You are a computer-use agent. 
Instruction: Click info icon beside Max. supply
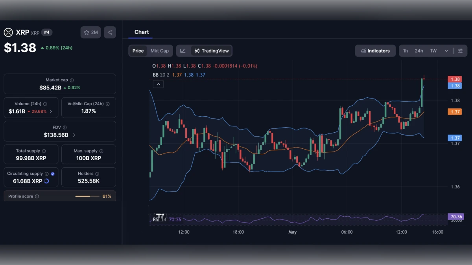[x=101, y=151]
